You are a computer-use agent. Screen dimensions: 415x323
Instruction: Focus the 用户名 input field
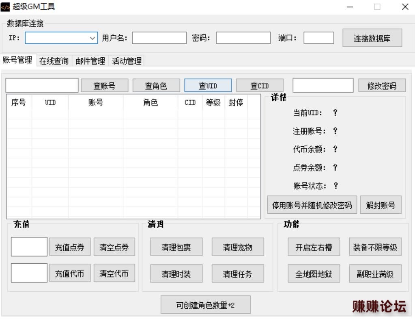(x=159, y=38)
